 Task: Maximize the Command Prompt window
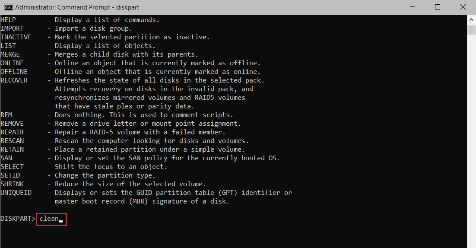click(438, 7)
